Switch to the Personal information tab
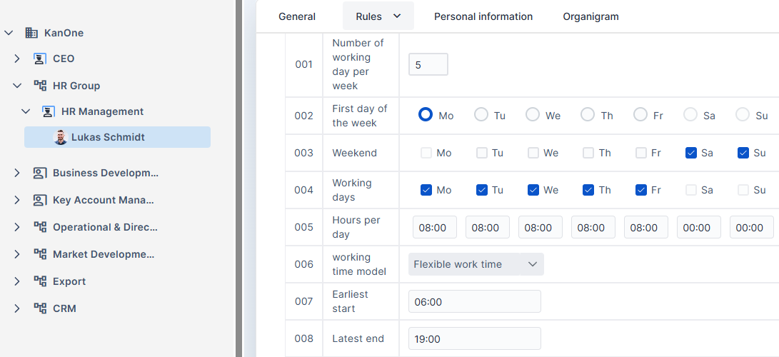The height and width of the screenshot is (357, 779). 483,16
